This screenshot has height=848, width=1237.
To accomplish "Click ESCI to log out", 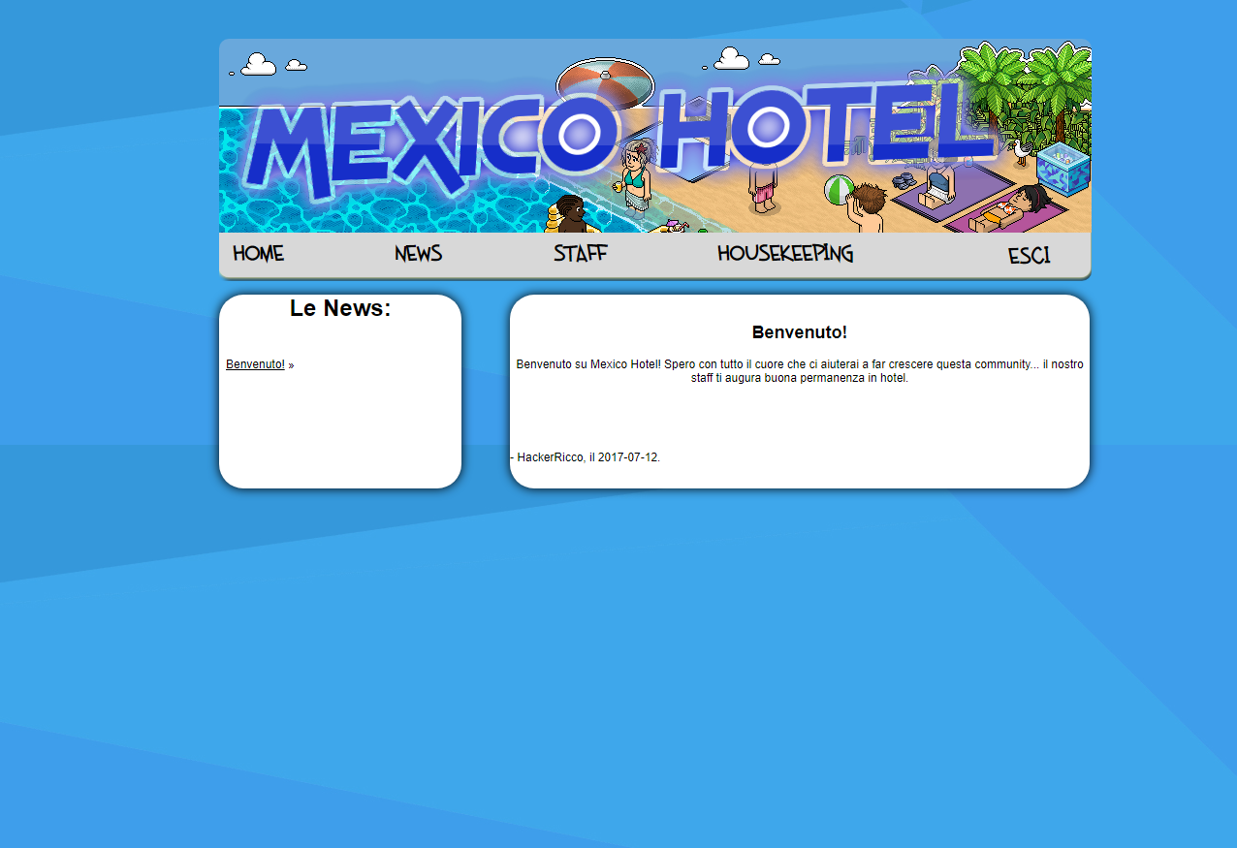I will 1029,256.
